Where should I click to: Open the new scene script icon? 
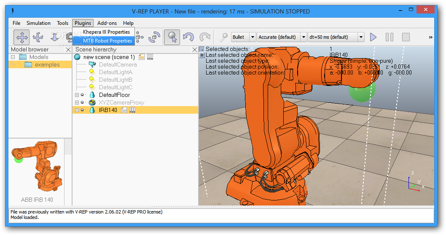click(x=142, y=57)
